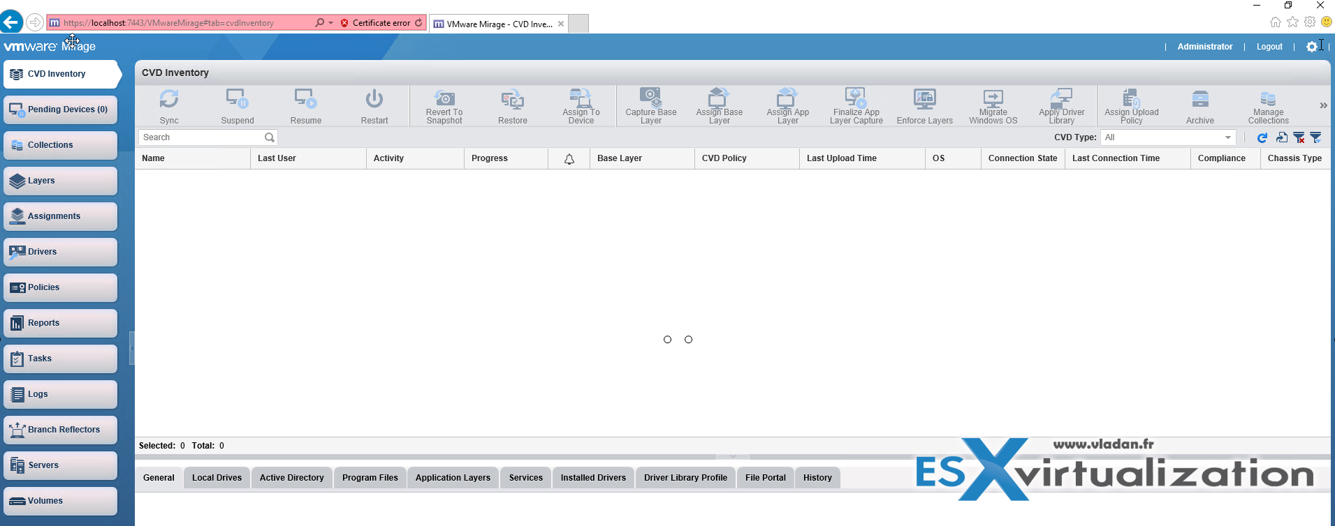This screenshot has height=526, width=1335.
Task: Click the alerts bell column header
Action: coord(569,159)
